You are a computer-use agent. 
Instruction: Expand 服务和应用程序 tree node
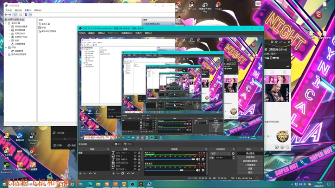(6, 54)
